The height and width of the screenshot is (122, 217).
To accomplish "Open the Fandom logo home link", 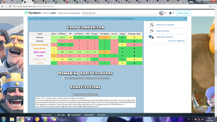I will tap(33, 13).
